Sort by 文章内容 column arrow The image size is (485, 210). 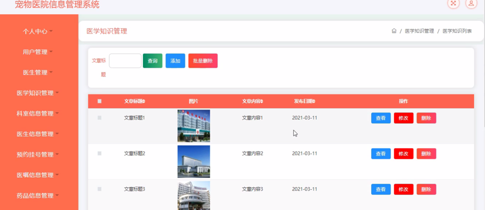pos(262,101)
